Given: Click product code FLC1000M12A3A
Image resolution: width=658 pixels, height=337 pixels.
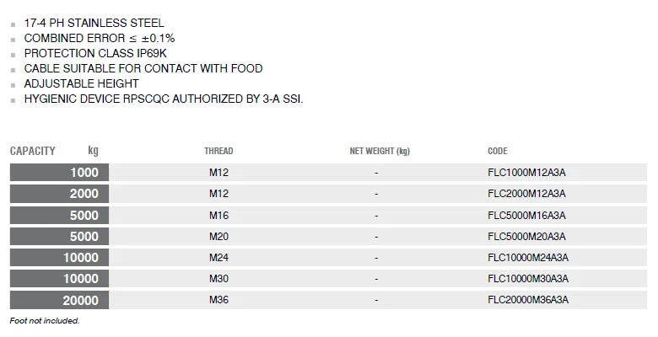Looking at the screenshot, I should (526, 173).
